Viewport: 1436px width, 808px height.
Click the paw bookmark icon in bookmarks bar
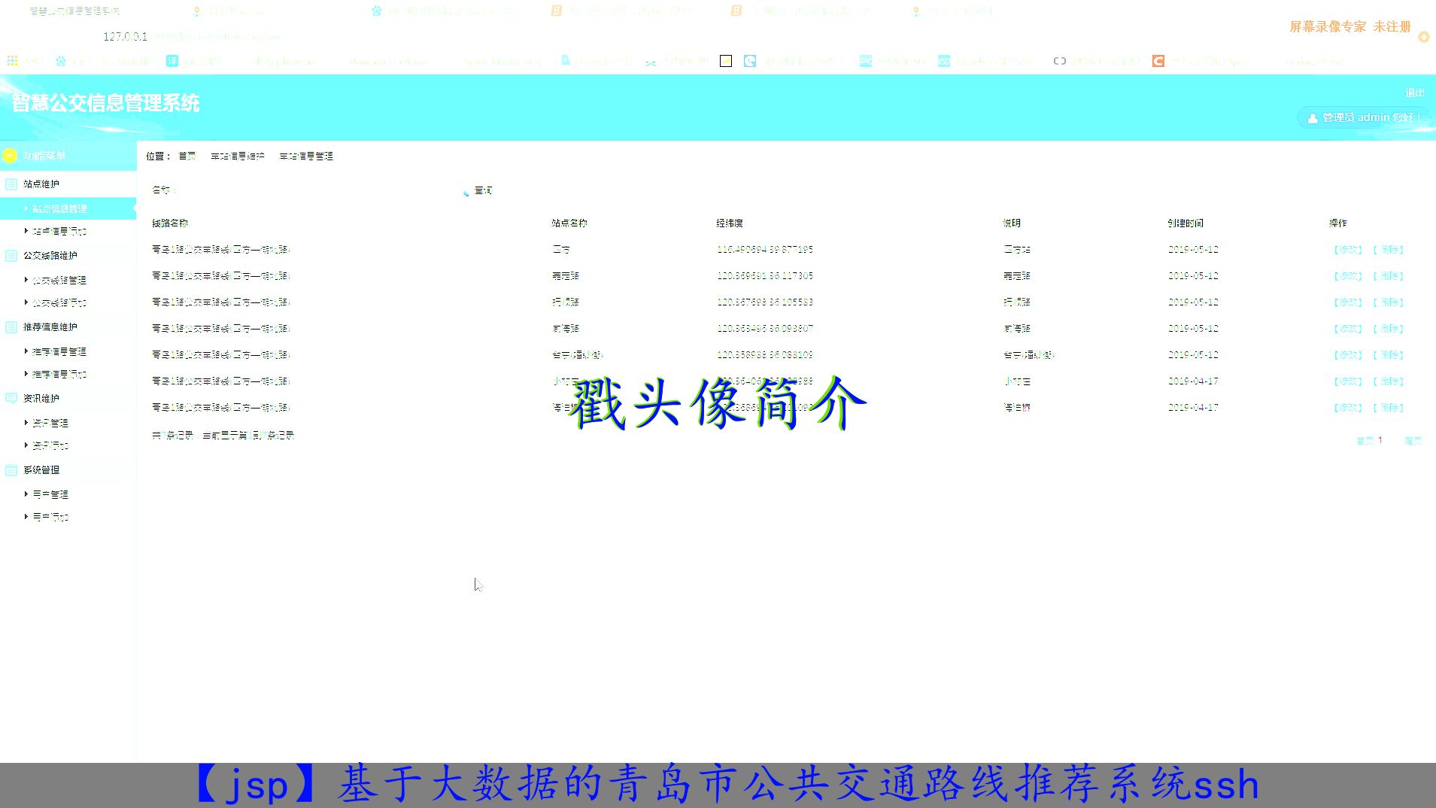click(x=61, y=61)
